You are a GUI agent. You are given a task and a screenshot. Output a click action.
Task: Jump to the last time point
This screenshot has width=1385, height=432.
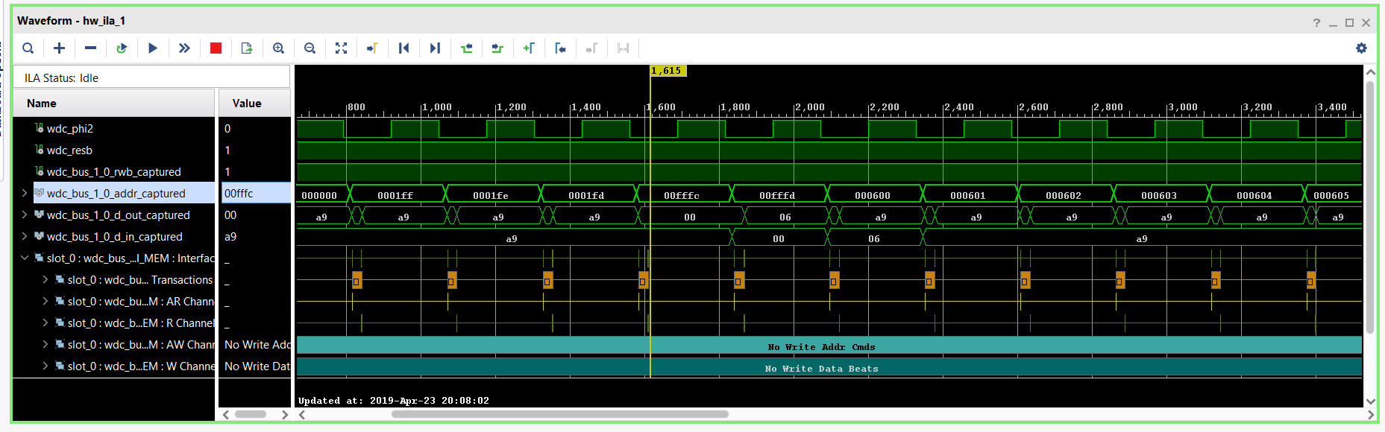click(435, 48)
